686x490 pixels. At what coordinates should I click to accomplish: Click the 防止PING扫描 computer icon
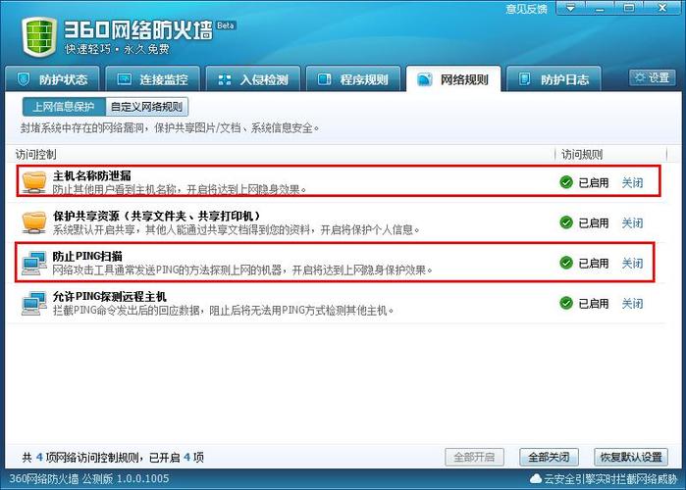click(34, 263)
